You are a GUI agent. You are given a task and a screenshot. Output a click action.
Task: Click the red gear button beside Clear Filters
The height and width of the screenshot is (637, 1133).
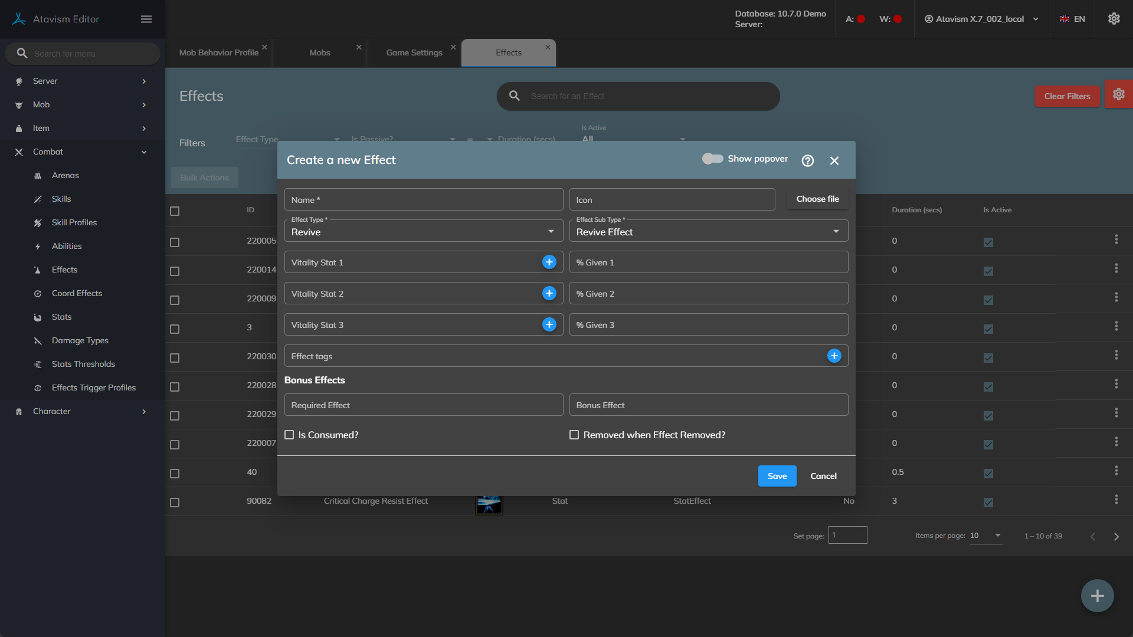1118,94
